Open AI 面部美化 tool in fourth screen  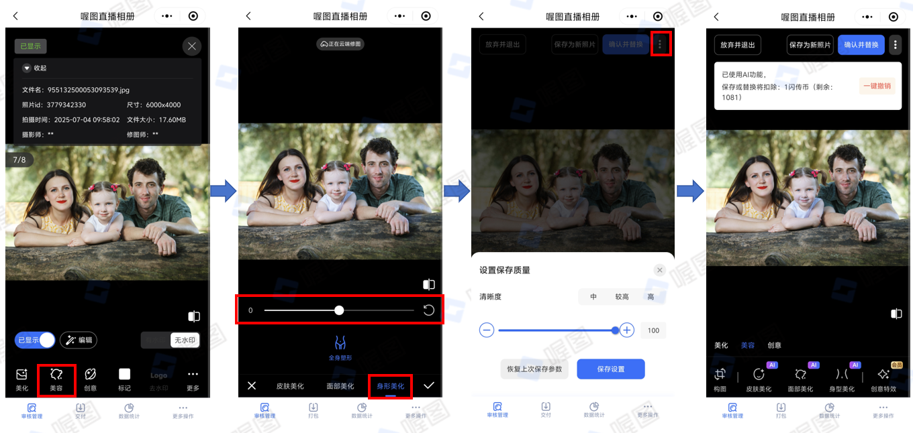[x=800, y=379]
